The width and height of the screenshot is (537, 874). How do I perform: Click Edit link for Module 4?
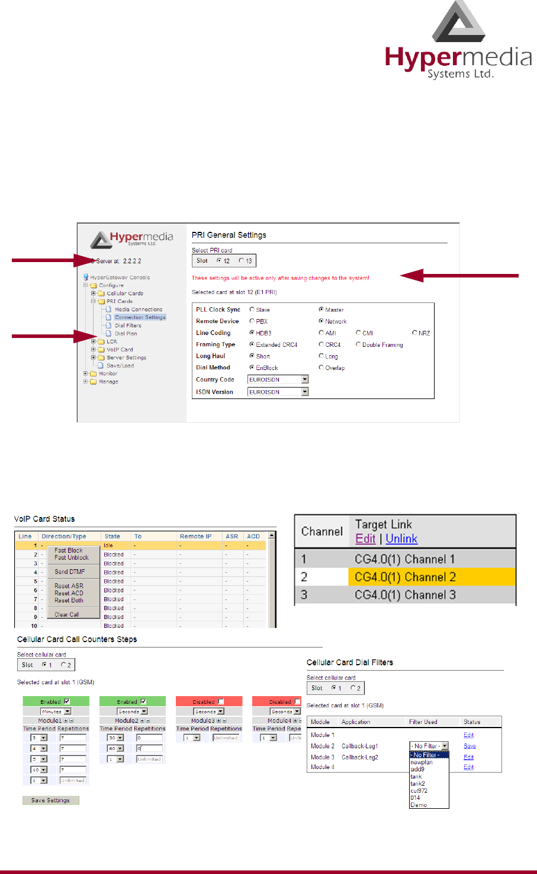pyautogui.click(x=468, y=767)
